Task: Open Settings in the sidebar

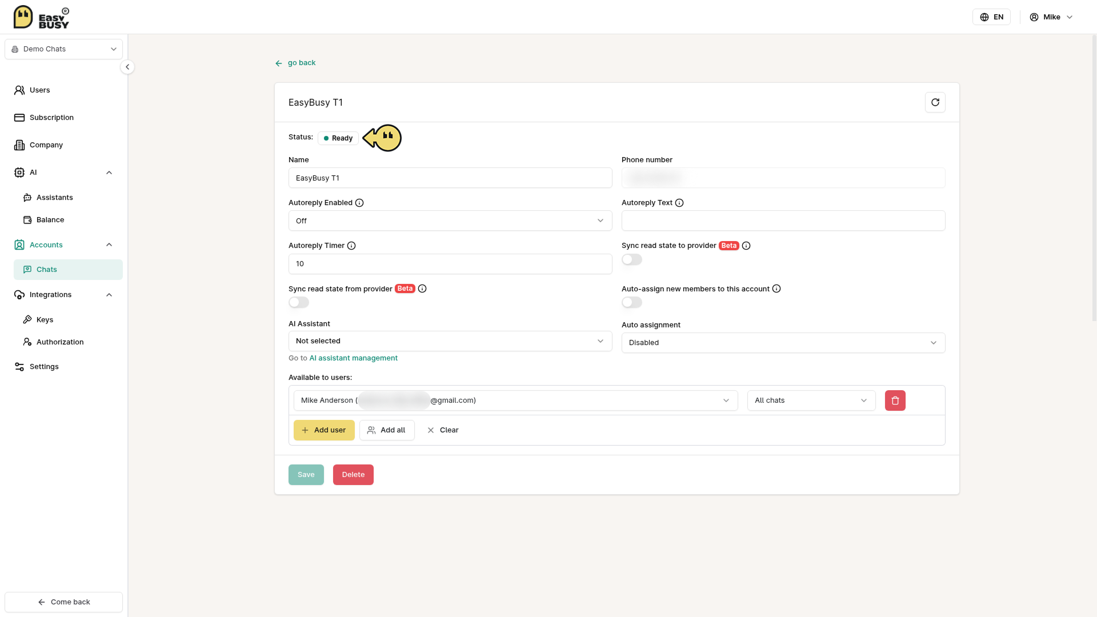Action: pos(64,367)
